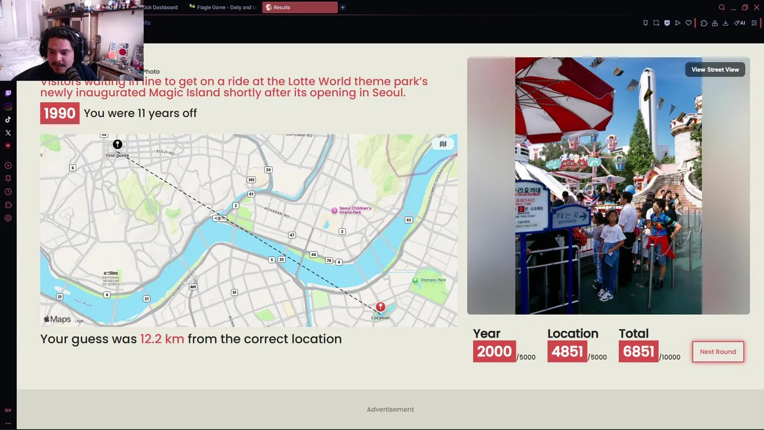
Task: Open a new tab with plus button
Action: (x=343, y=7)
